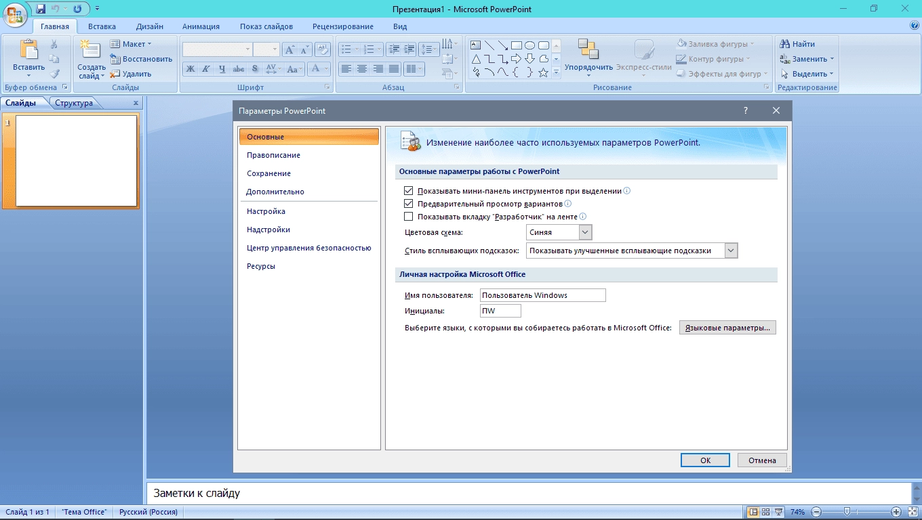Start slide show from status bar icon
The image size is (922, 520).
click(778, 512)
